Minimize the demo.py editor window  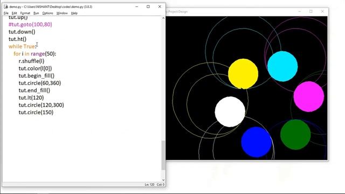(x=136, y=6)
